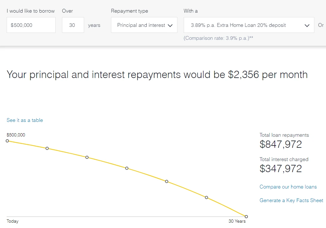Click the loan term years field
The height and width of the screenshot is (228, 326).
(73, 25)
